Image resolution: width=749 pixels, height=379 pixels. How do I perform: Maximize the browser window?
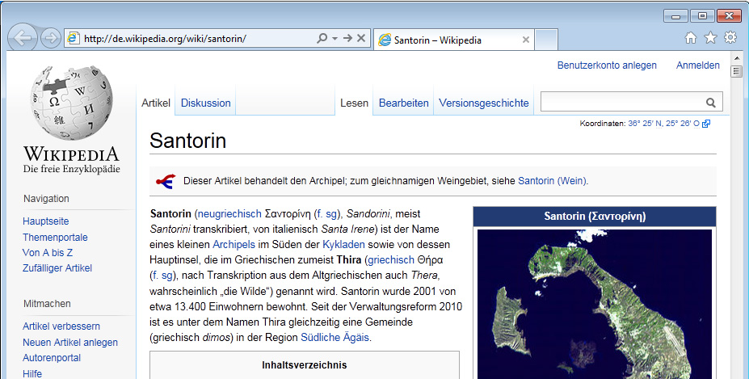click(x=702, y=16)
